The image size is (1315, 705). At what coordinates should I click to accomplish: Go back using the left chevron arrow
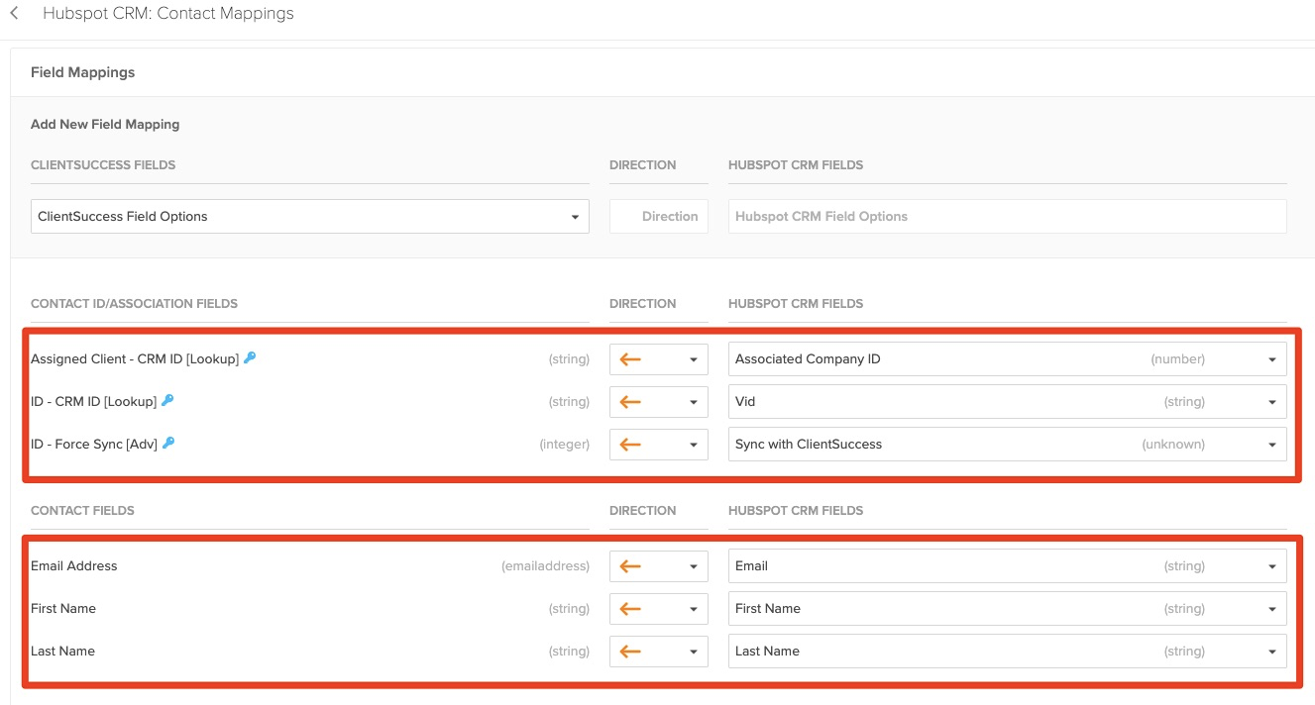click(x=14, y=14)
